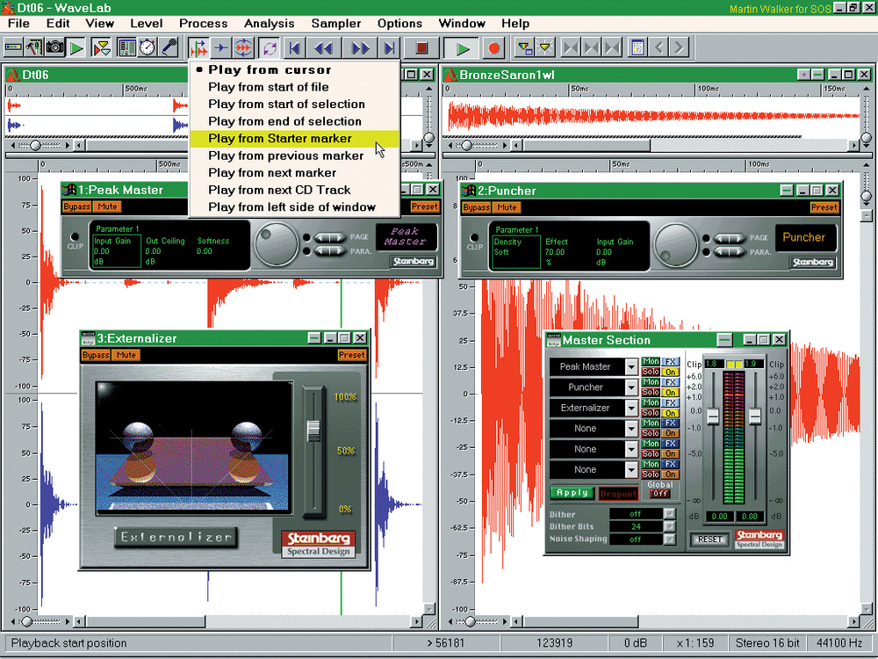Click the rewind double-arrow button
Image resolution: width=878 pixels, height=659 pixels.
click(324, 48)
